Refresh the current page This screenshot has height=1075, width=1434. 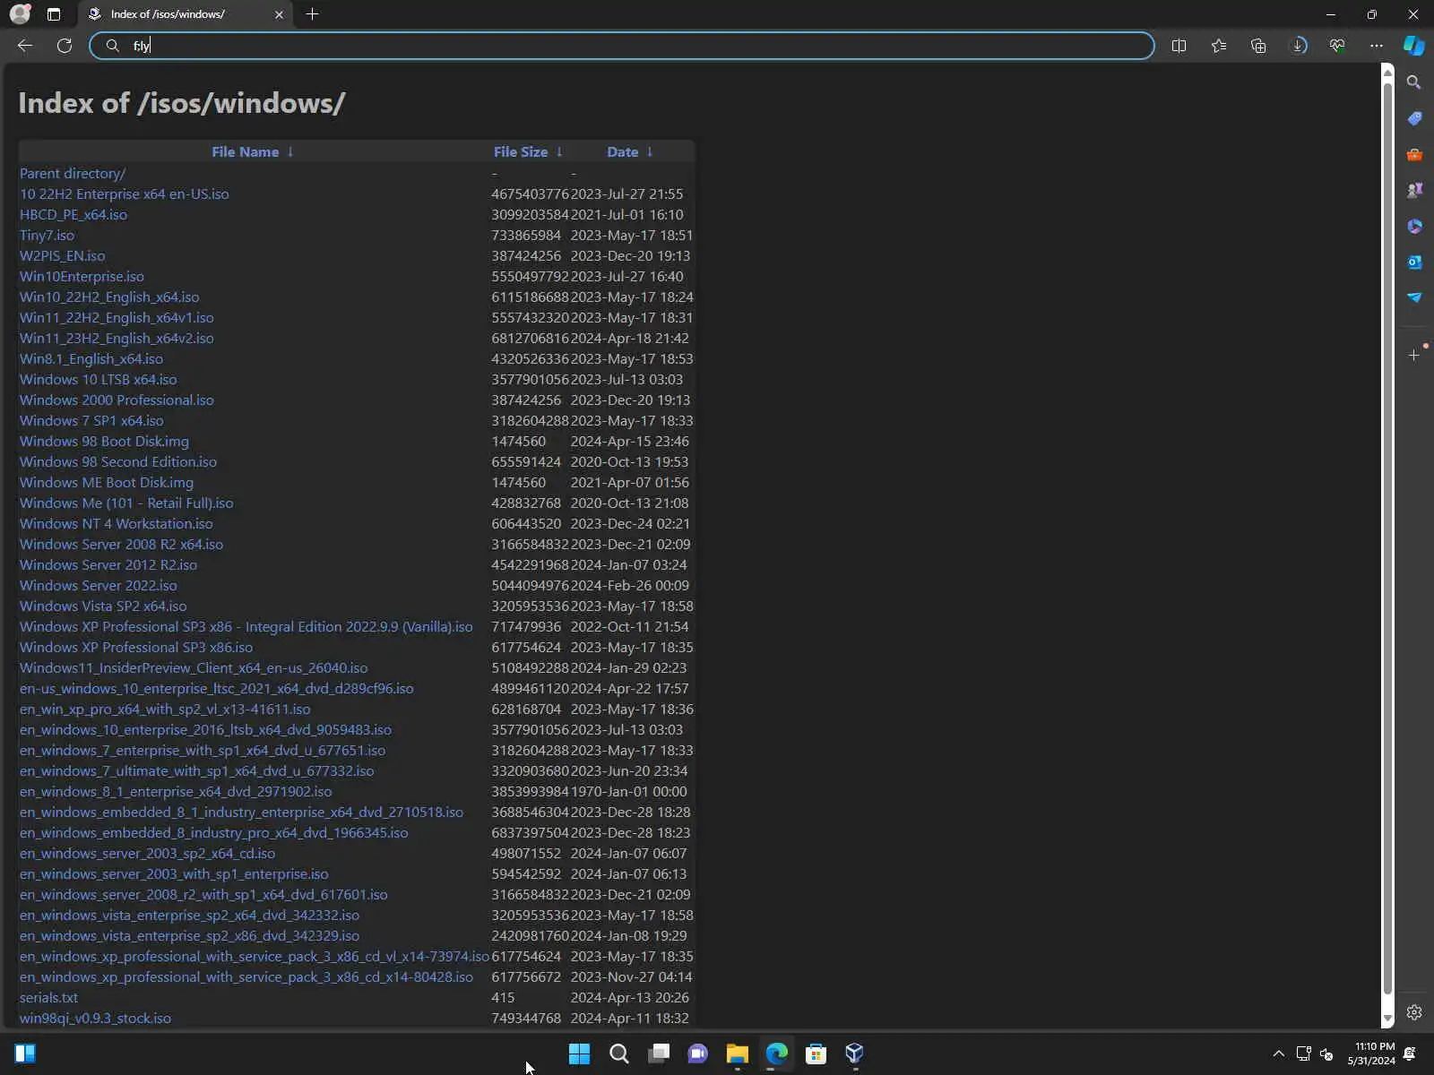pos(65,46)
